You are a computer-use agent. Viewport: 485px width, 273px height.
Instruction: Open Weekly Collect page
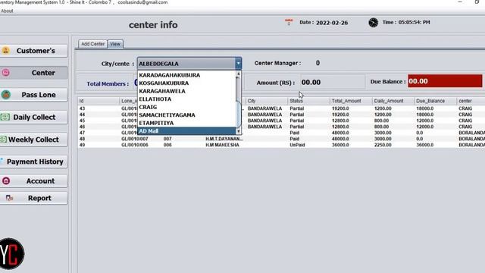pyautogui.click(x=33, y=140)
